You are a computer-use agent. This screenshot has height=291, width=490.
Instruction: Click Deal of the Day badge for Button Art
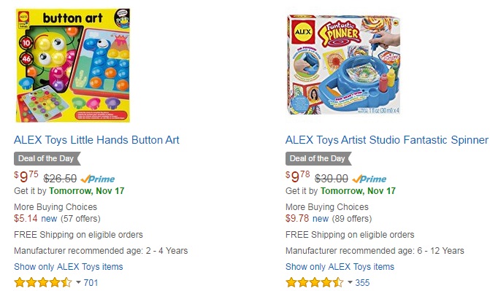coord(47,158)
